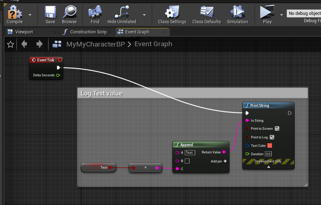Select the Append node header

tap(201, 145)
